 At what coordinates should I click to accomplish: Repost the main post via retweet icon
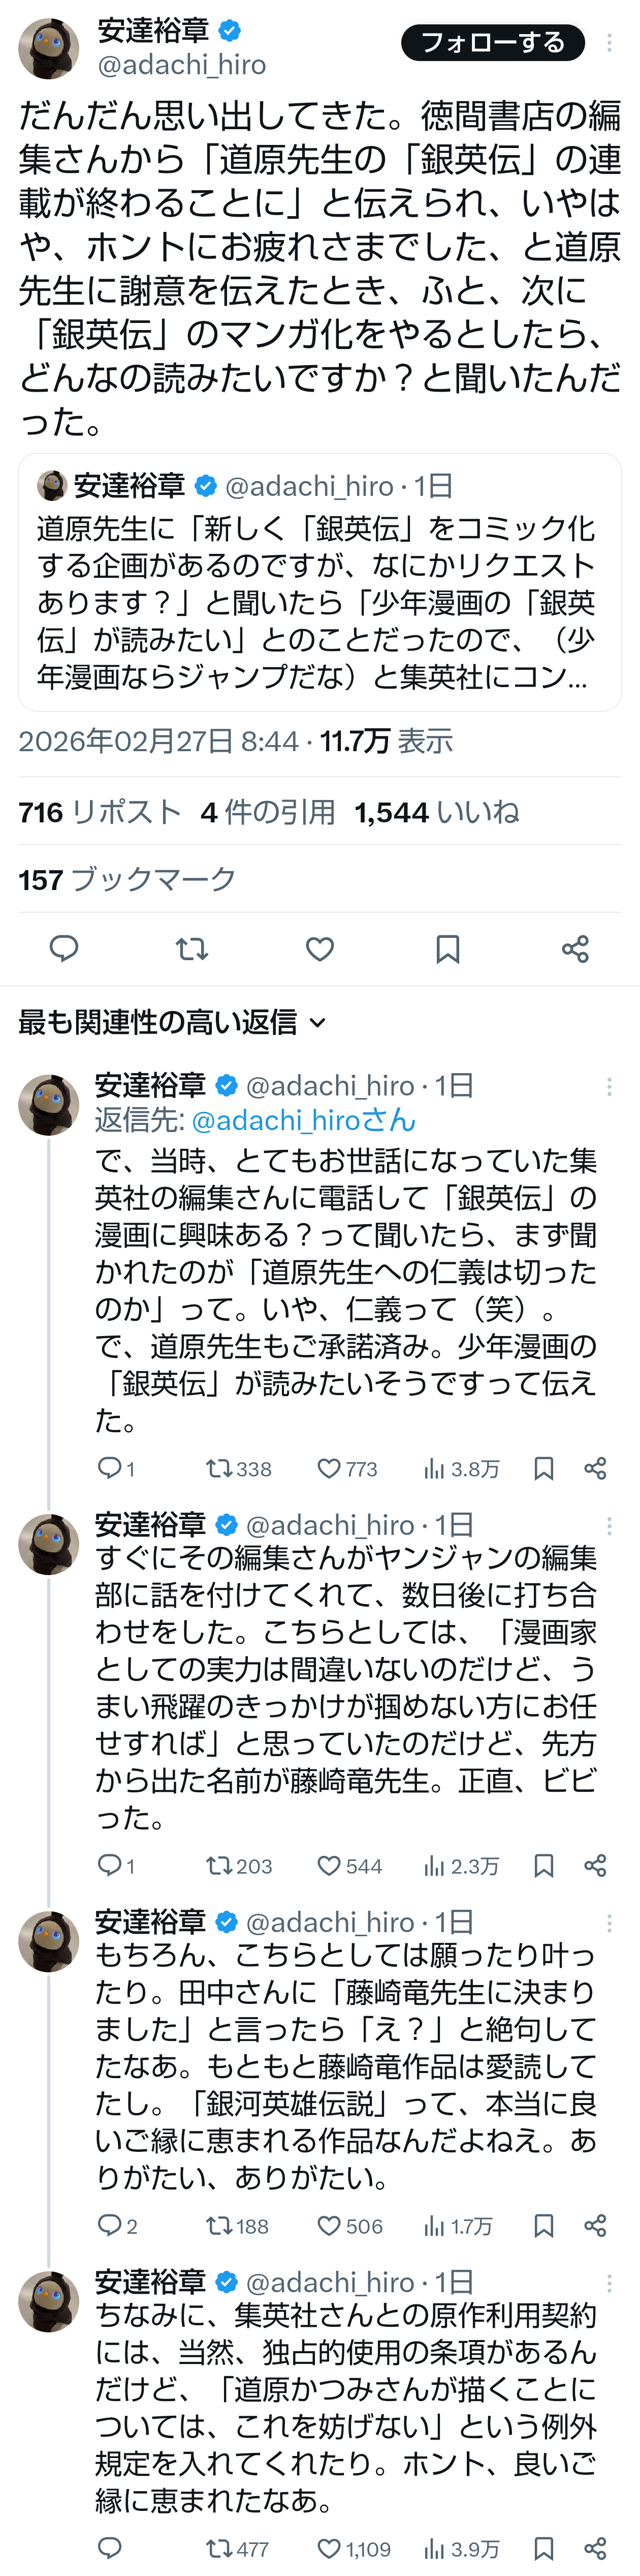pos(191,948)
